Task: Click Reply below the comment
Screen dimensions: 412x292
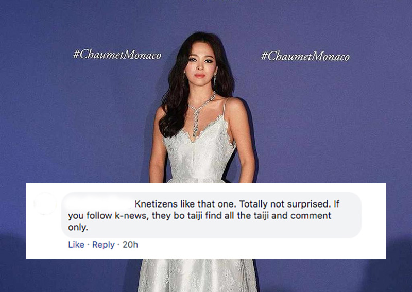Action: point(104,245)
